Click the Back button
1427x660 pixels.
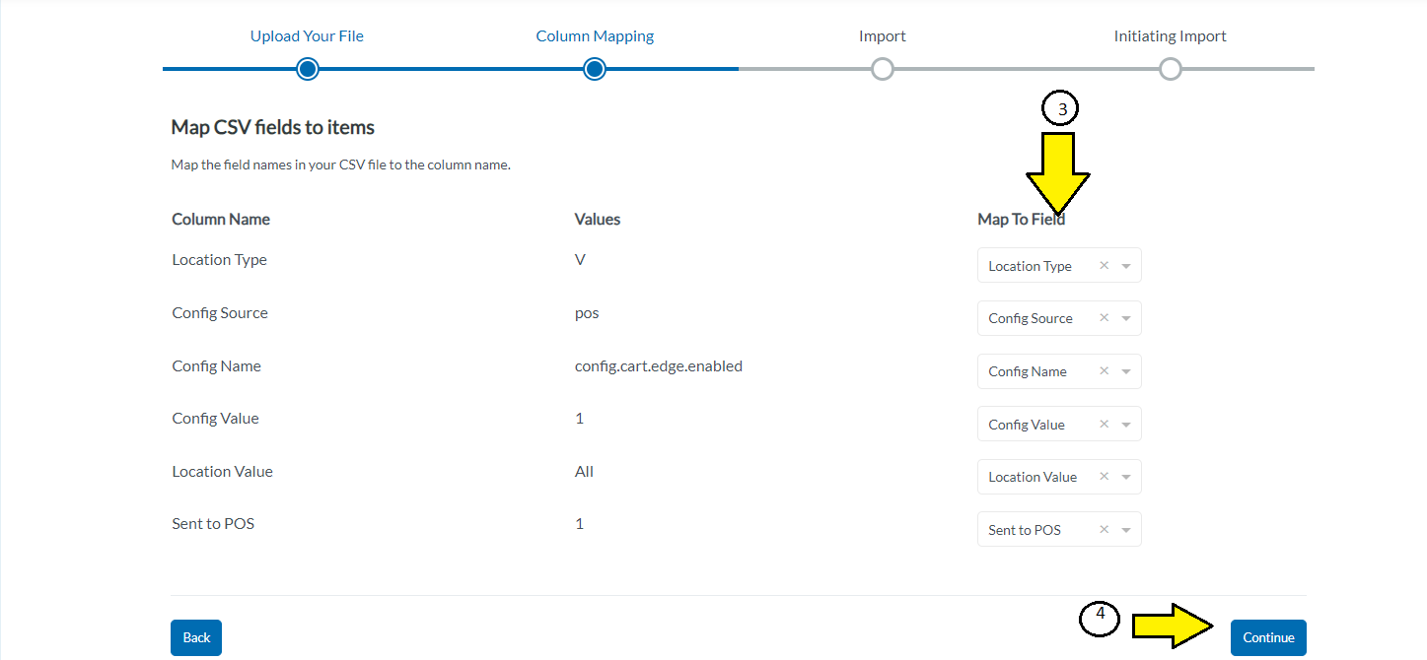tap(195, 637)
